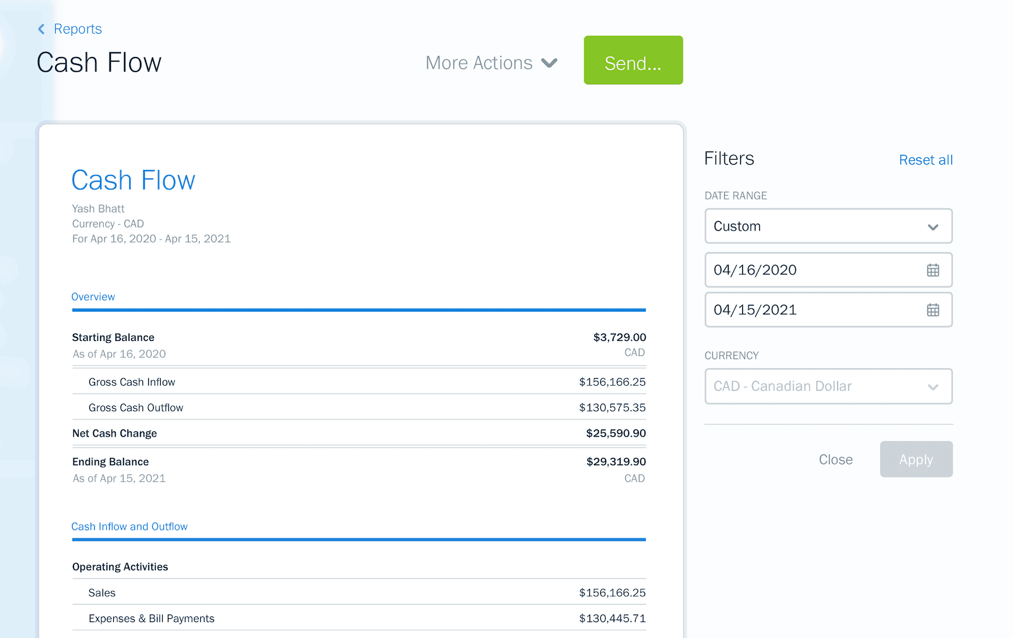Click the Gross Cash Inflow row label
The height and width of the screenshot is (638, 1013).
click(132, 382)
